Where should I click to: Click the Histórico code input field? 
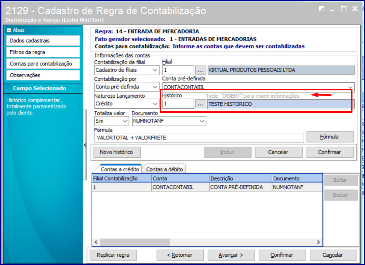tap(178, 104)
